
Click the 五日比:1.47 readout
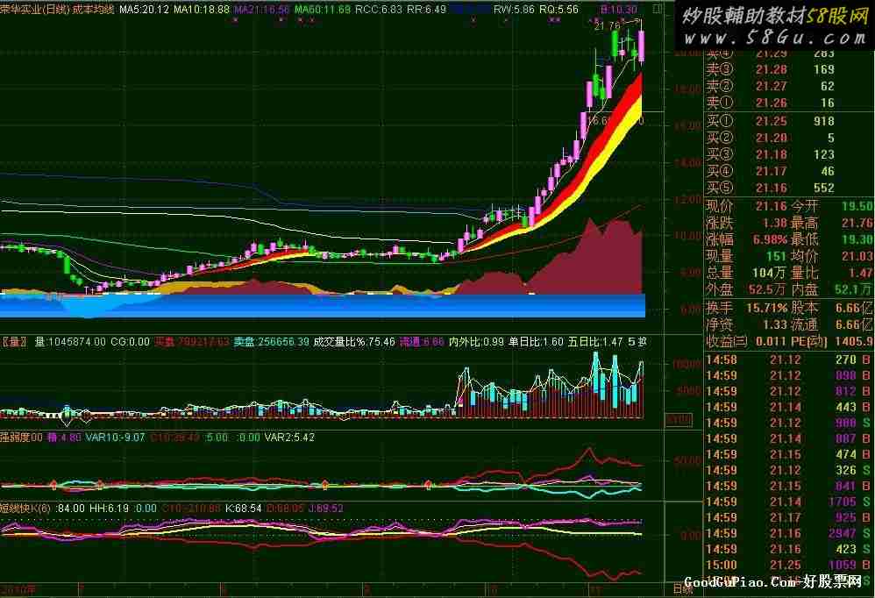[x=594, y=341]
